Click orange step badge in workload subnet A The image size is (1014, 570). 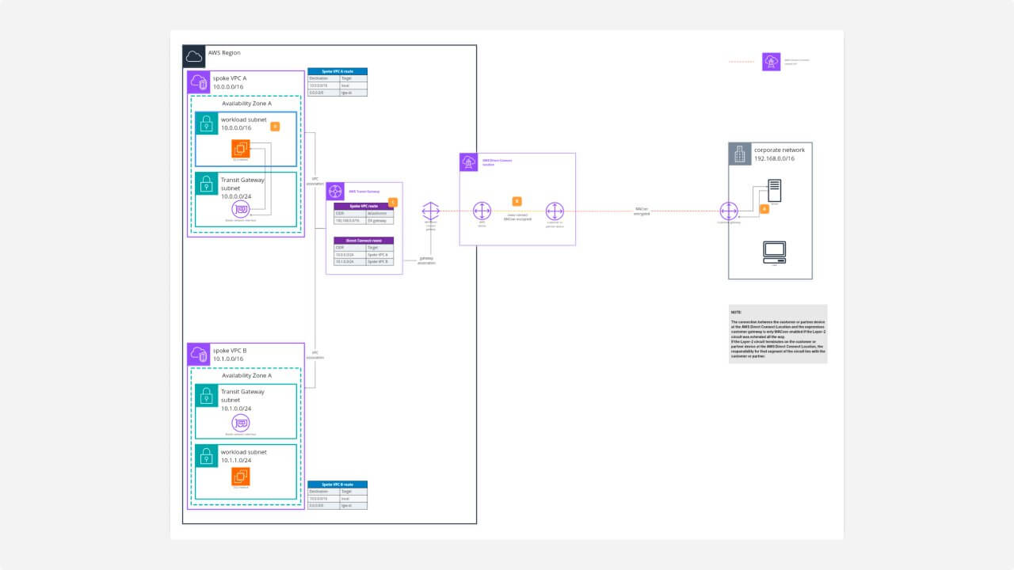point(275,126)
